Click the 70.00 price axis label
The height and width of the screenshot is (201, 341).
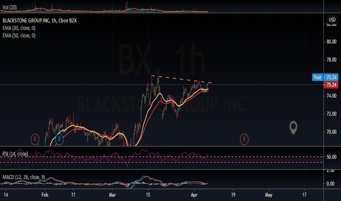pyautogui.click(x=331, y=132)
